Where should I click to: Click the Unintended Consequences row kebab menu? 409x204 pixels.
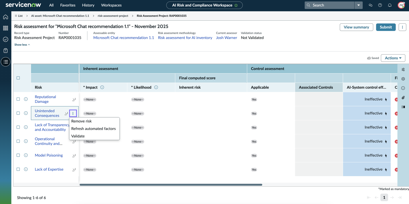(x=73, y=113)
